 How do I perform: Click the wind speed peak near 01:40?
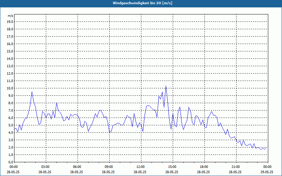click(x=32, y=92)
